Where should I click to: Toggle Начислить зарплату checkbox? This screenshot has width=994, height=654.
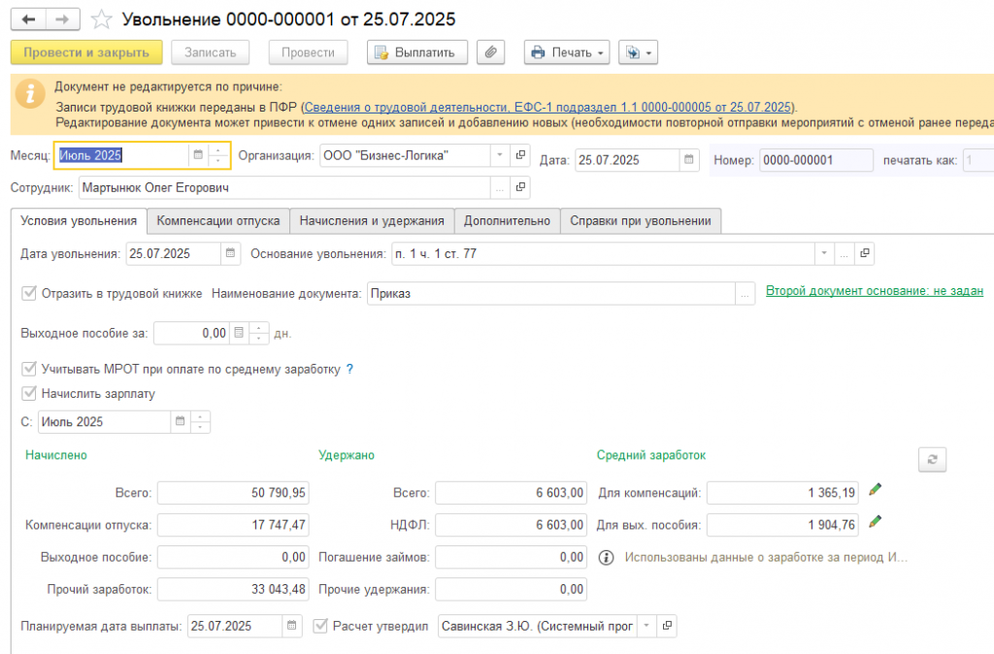(28, 394)
